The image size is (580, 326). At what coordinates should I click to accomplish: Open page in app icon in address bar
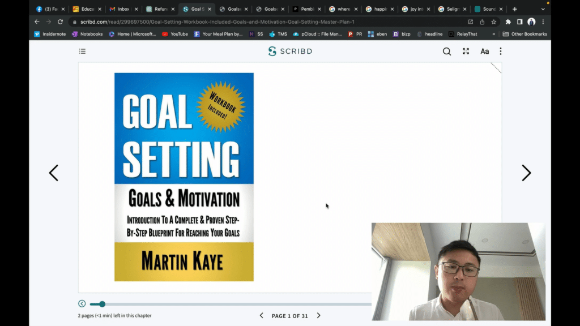(x=471, y=22)
